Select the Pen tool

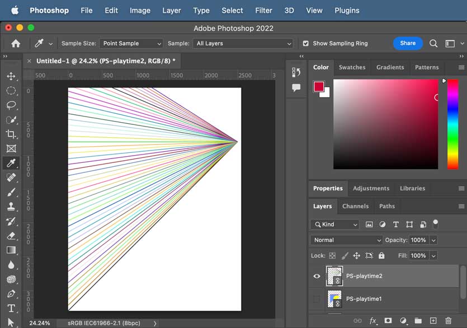coord(11,294)
